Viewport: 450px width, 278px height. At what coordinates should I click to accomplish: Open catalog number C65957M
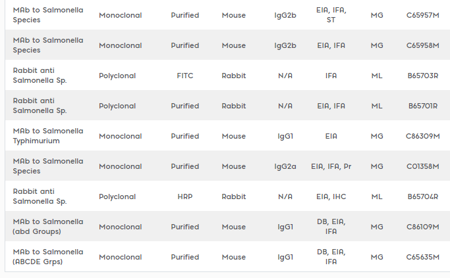(422, 15)
